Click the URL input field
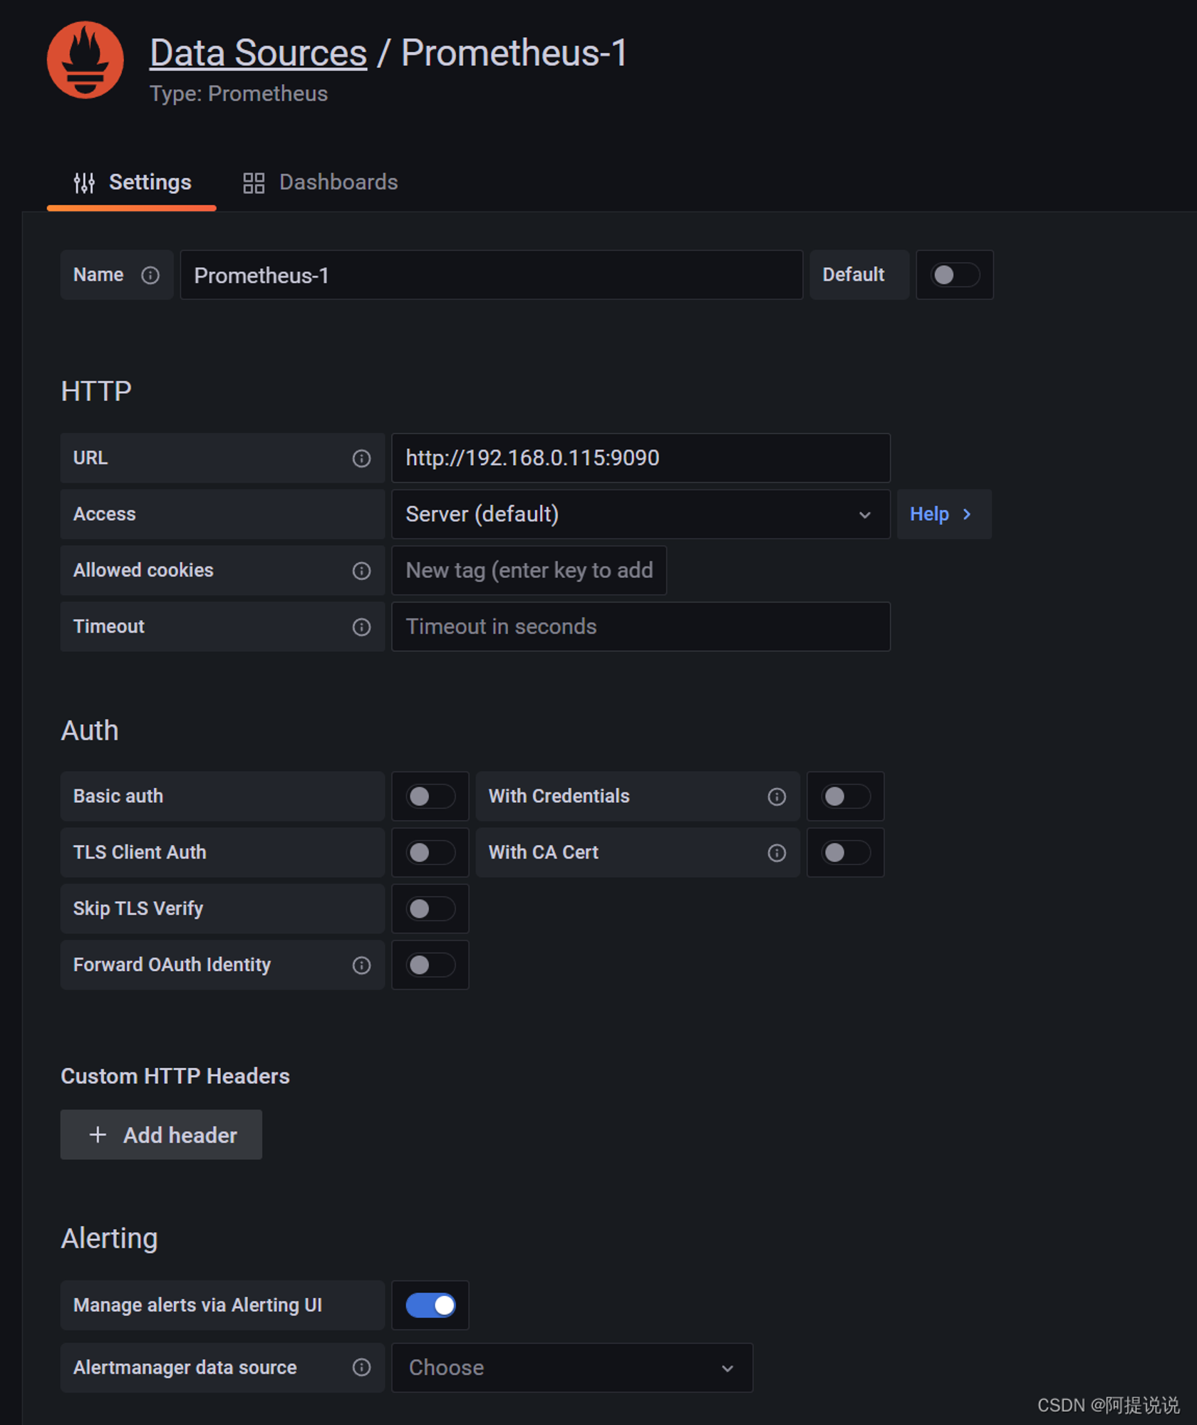Image resolution: width=1197 pixels, height=1425 pixels. (x=641, y=458)
